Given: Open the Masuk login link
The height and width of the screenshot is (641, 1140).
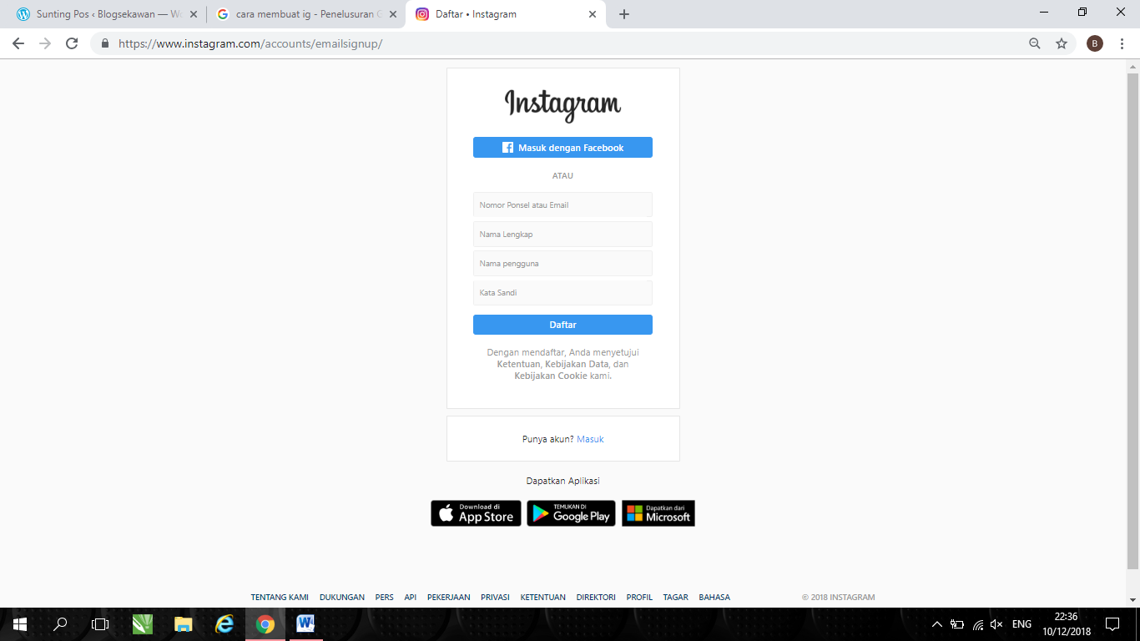Looking at the screenshot, I should click(590, 439).
